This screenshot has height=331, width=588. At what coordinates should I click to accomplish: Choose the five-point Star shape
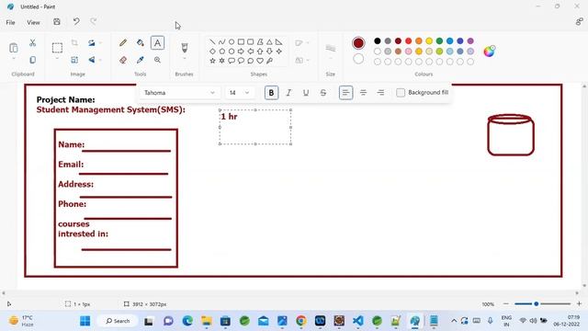coord(212,61)
